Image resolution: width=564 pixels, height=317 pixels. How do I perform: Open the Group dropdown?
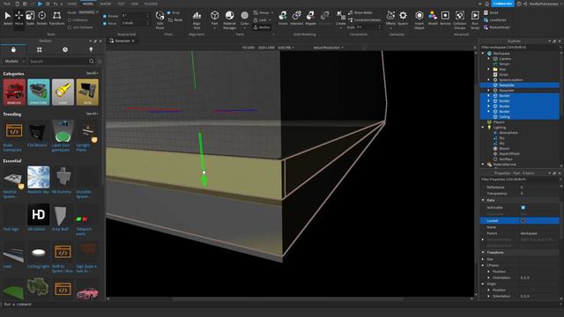coord(263,12)
